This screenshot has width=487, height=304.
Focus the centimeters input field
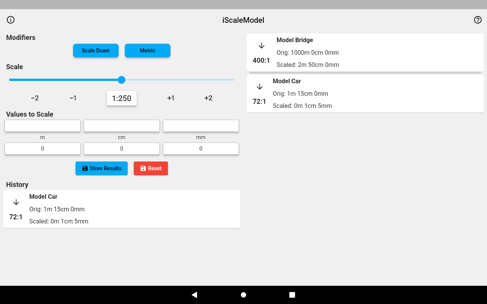coord(122,126)
